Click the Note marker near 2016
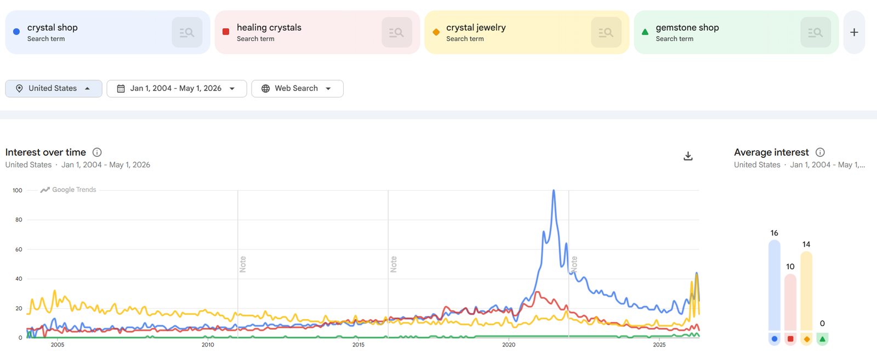This screenshot has width=877, height=364. pyautogui.click(x=394, y=264)
